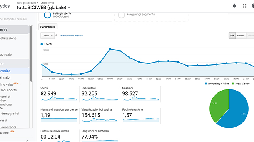Click the green New Visitor pie slice
The width and height of the screenshot is (254, 142).
tap(219, 105)
